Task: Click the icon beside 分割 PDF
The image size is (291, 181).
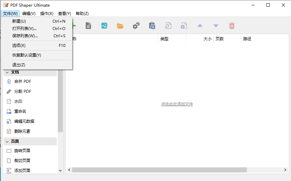Action: pos(9,91)
